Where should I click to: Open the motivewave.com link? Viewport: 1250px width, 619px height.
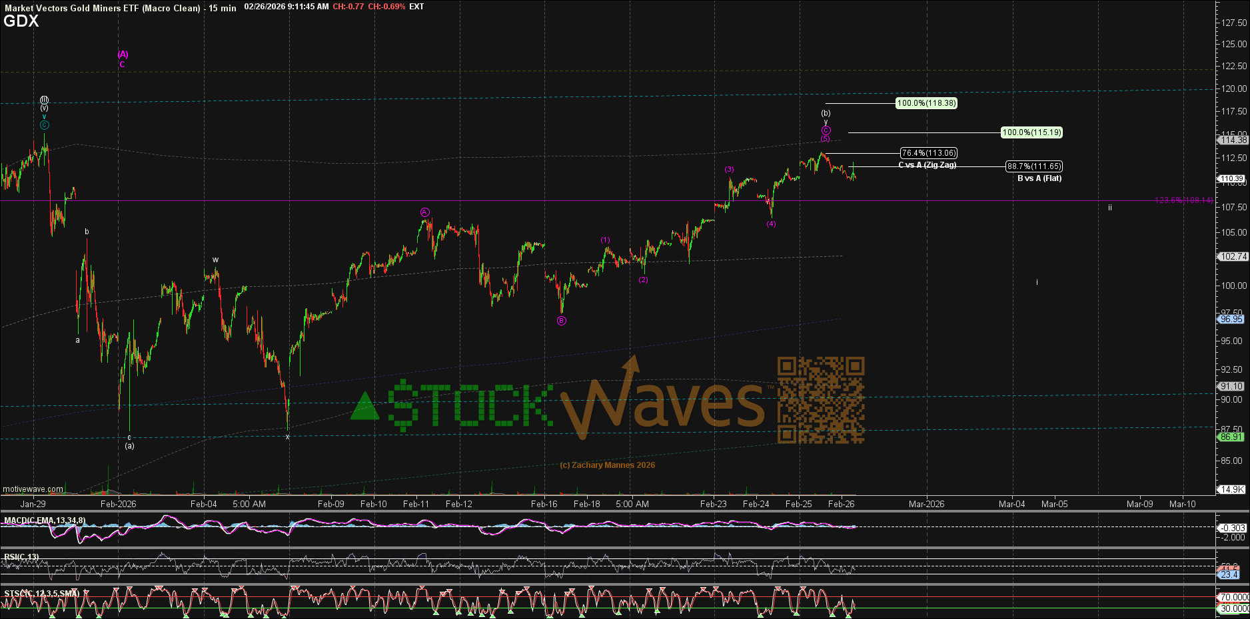point(33,489)
